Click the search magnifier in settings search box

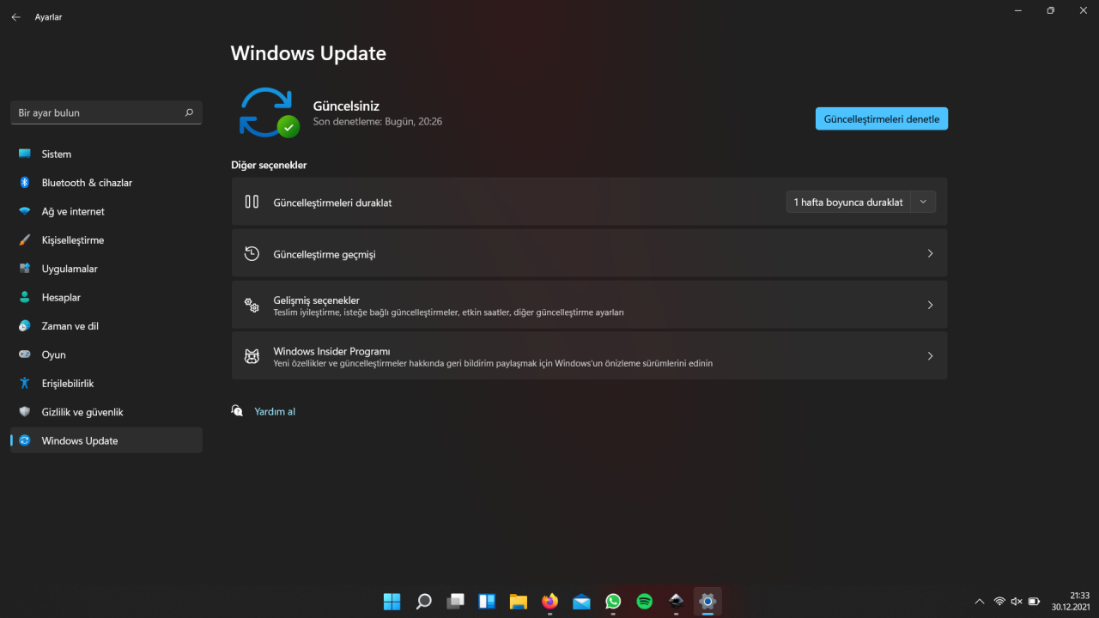[x=189, y=112]
